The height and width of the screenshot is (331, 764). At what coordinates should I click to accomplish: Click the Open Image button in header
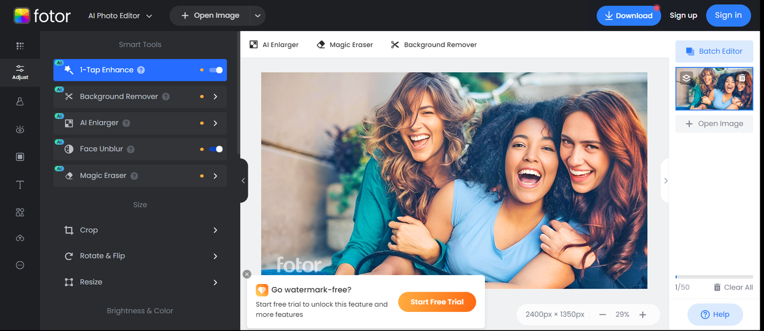[x=210, y=15]
